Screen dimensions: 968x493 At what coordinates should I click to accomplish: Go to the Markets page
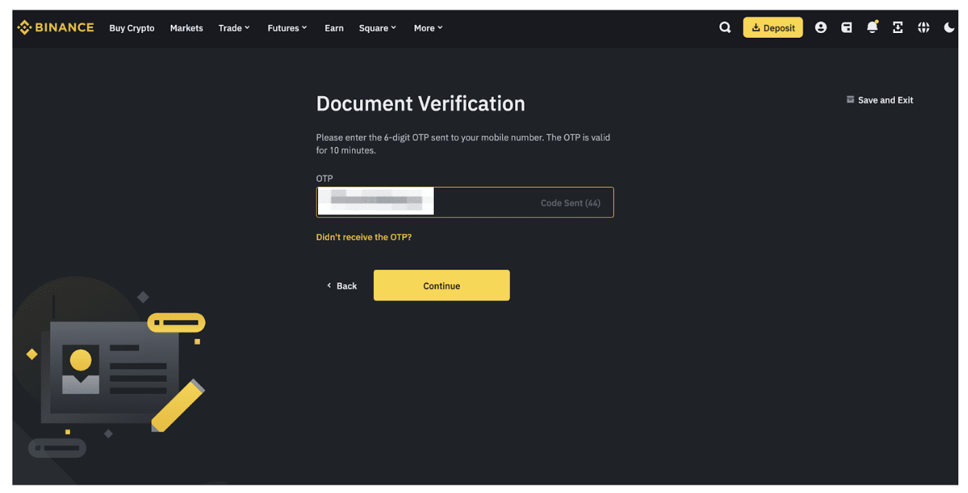pyautogui.click(x=187, y=28)
